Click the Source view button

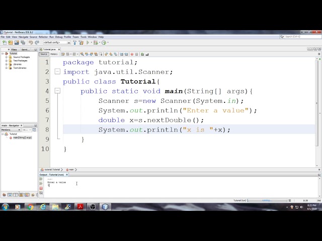click(44, 54)
